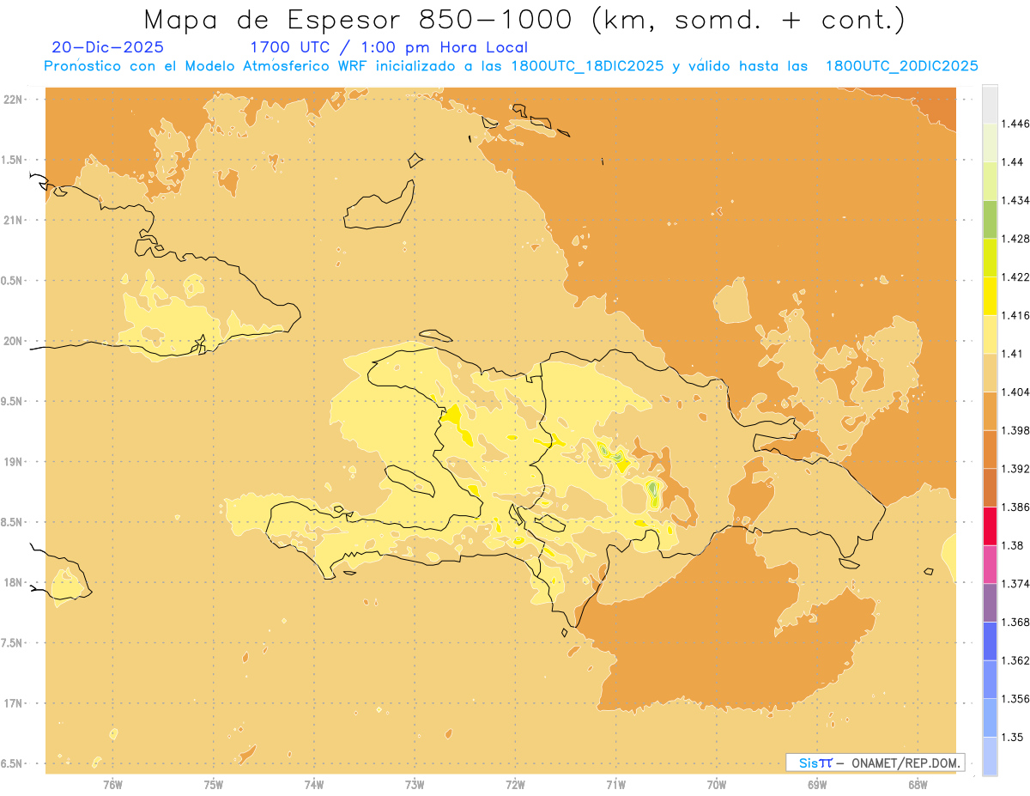Image resolution: width=1030 pixels, height=796 pixels.
Task: Click the colorbar value "1.386"
Action: click(1017, 507)
